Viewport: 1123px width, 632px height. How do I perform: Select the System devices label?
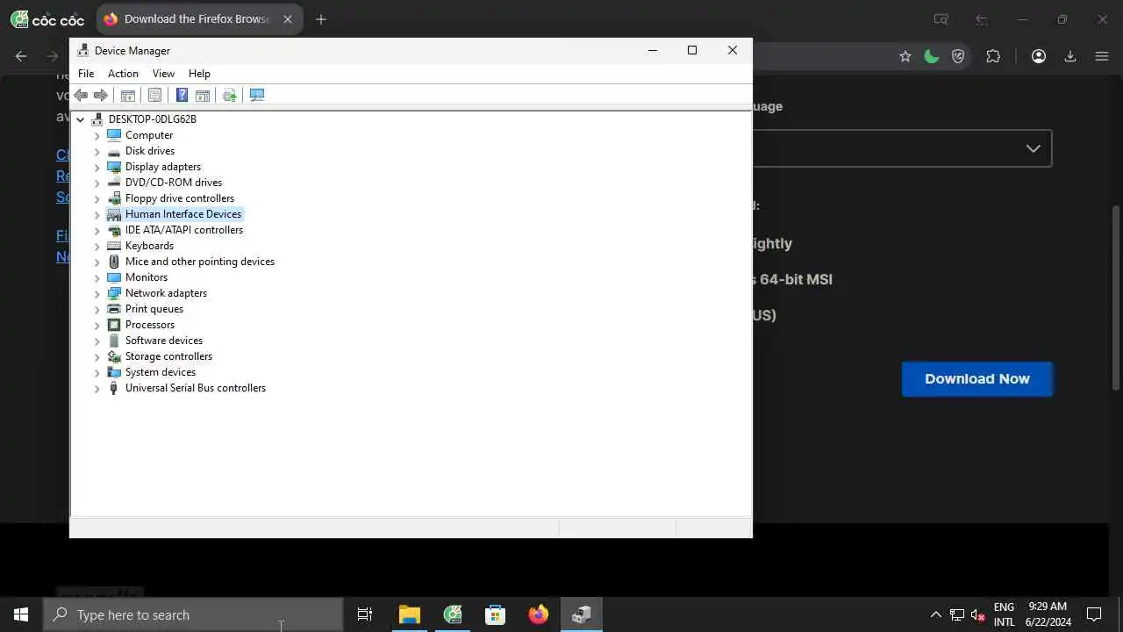click(x=161, y=372)
